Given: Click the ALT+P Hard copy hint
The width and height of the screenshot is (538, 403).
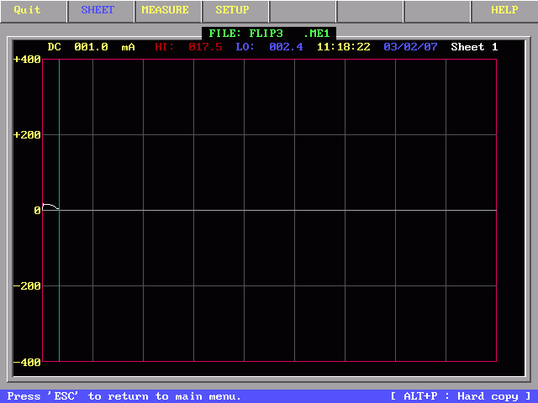Looking at the screenshot, I should click(x=461, y=396).
